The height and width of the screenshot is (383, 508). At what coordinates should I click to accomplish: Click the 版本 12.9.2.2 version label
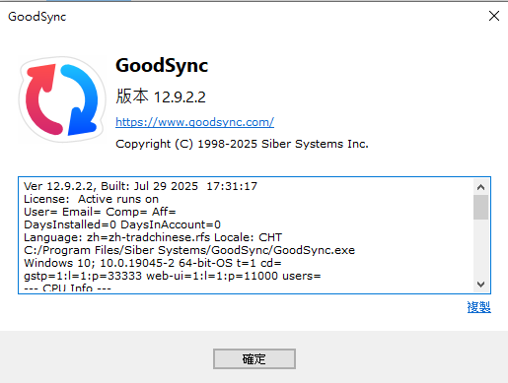[x=161, y=96]
